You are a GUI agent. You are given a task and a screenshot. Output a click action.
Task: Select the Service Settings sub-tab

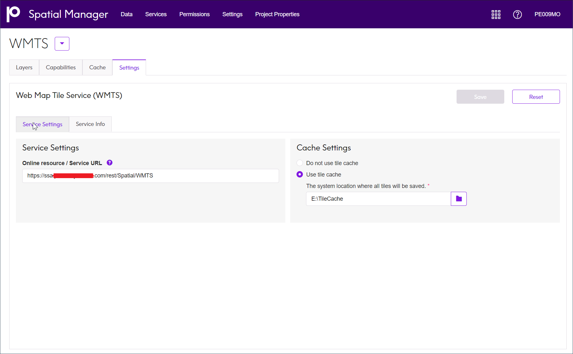(43, 124)
